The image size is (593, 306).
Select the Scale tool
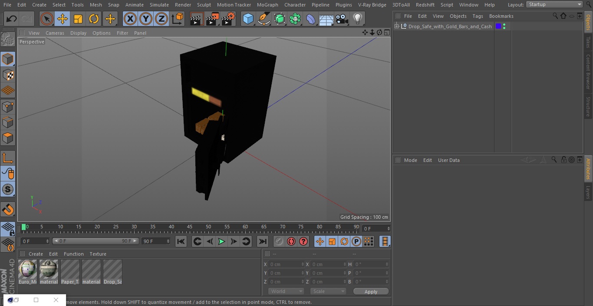[78, 19]
